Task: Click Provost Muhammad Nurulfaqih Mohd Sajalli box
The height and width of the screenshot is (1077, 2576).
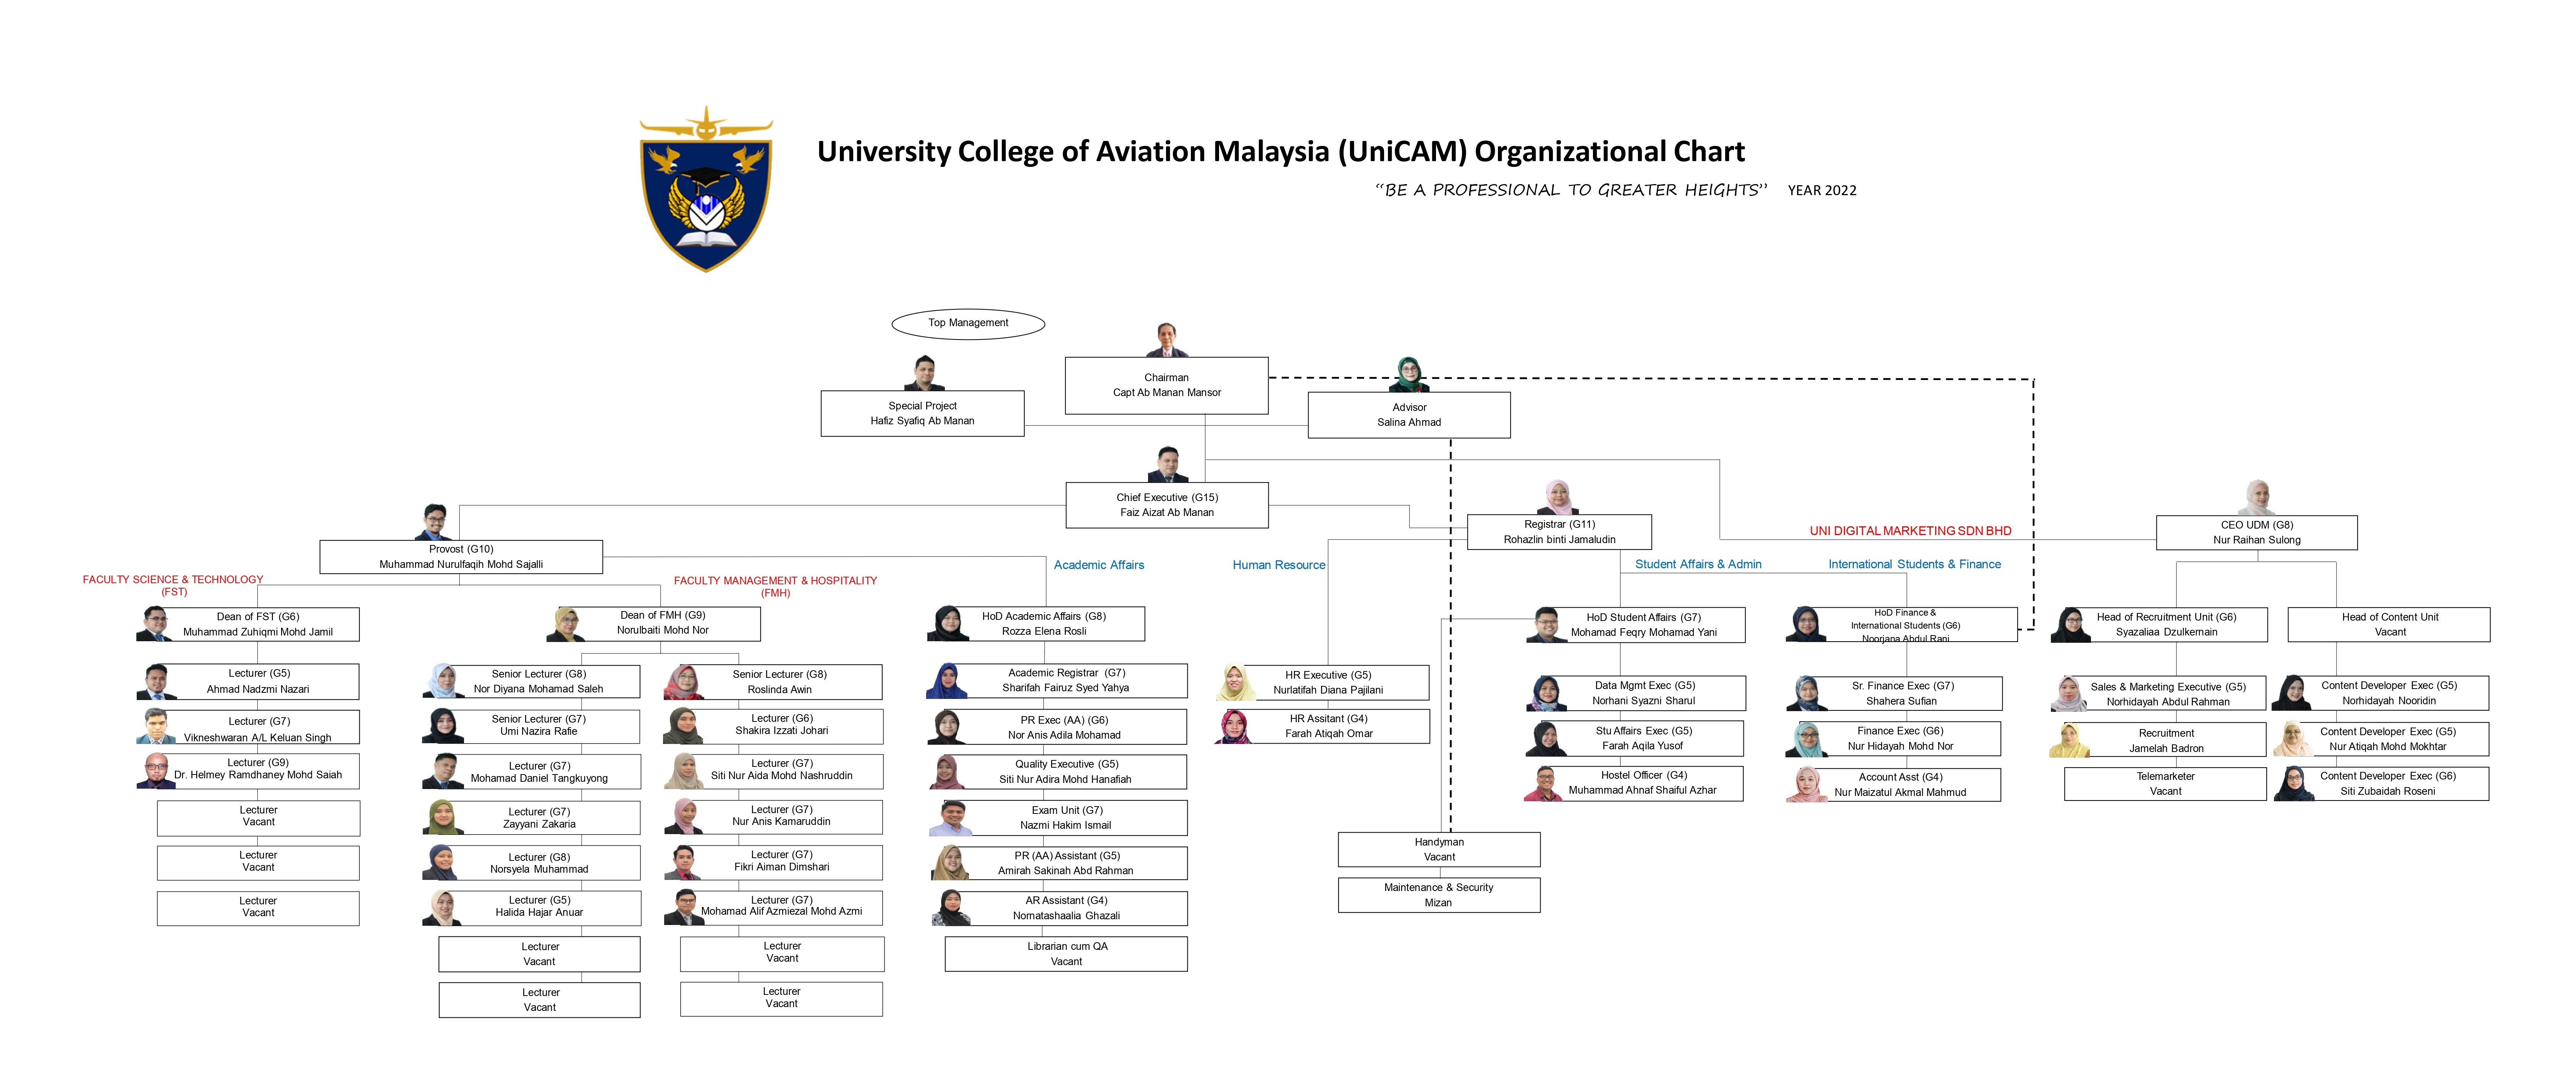Action: click(461, 557)
